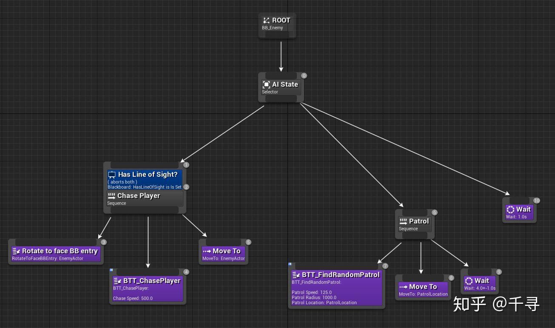Click execution index badge 9 on Wait 4.0s
The width and height of the screenshot is (555, 328).
pos(499,272)
